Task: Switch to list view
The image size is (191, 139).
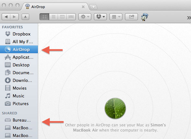Action: [x=53, y=17]
